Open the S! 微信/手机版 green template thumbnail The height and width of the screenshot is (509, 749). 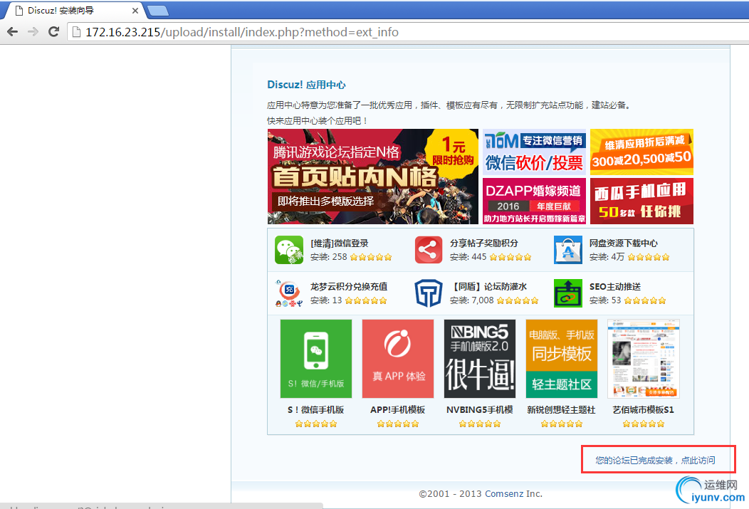(316, 359)
